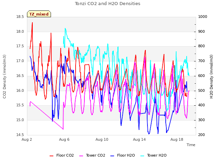Image resolution: width=216 pixels, height=162 pixels.
Task: Click the Aug 6 tick label
Action: click(64, 139)
